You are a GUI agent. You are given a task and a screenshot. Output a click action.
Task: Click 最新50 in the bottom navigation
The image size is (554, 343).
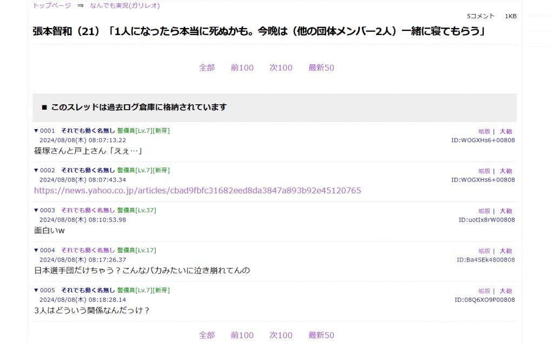coord(321,335)
